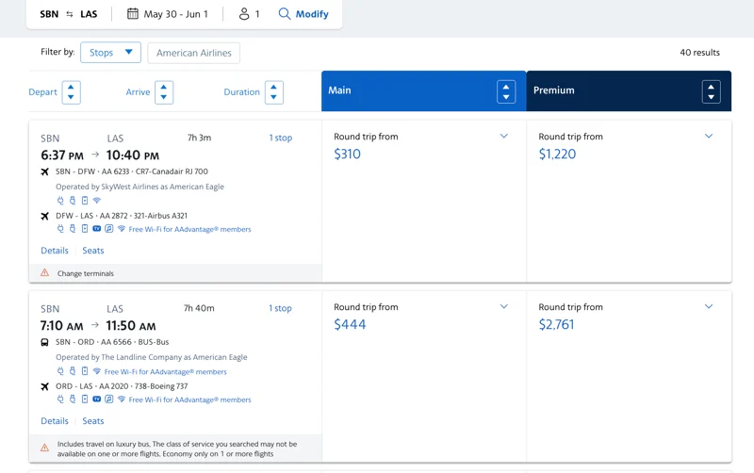
Task: Sort results with the Arrive arrows
Action: 164,92
